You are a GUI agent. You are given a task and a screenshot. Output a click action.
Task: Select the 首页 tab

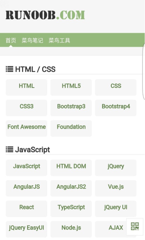click(11, 41)
